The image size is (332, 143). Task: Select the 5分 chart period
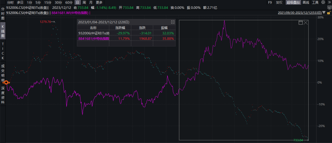[x=38, y=2]
